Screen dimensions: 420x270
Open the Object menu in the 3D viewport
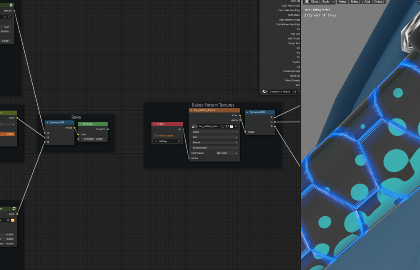(379, 2)
